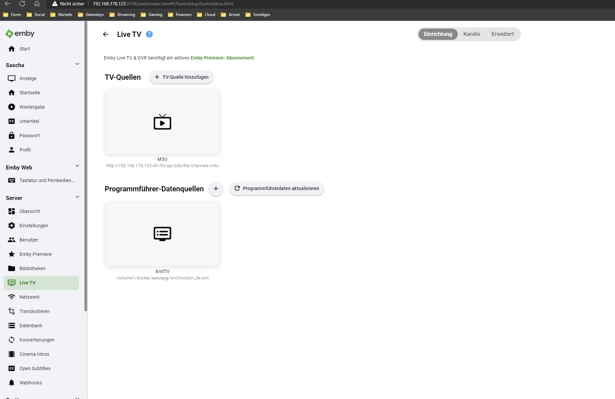
Task: Open Streaming bookmarks folder
Action: click(x=122, y=15)
